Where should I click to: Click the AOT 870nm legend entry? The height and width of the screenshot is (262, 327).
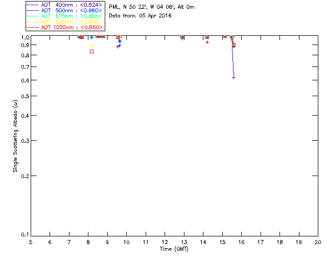[x=64, y=21]
